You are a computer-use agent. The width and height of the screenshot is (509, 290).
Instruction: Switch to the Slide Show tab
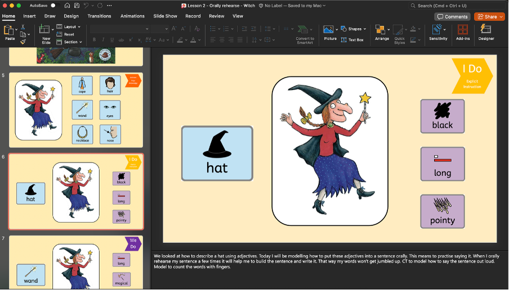[165, 16]
